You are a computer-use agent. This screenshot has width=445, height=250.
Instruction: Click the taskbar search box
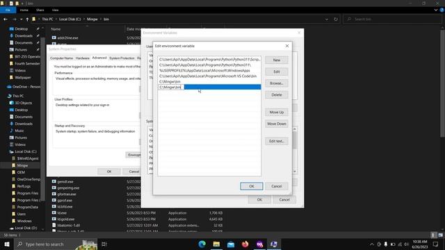pos(56,244)
